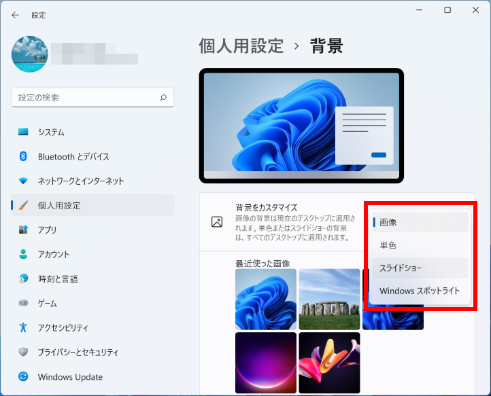491x396 pixels.
Task: Choose 画像 in background dropdown
Action: pyautogui.click(x=420, y=222)
